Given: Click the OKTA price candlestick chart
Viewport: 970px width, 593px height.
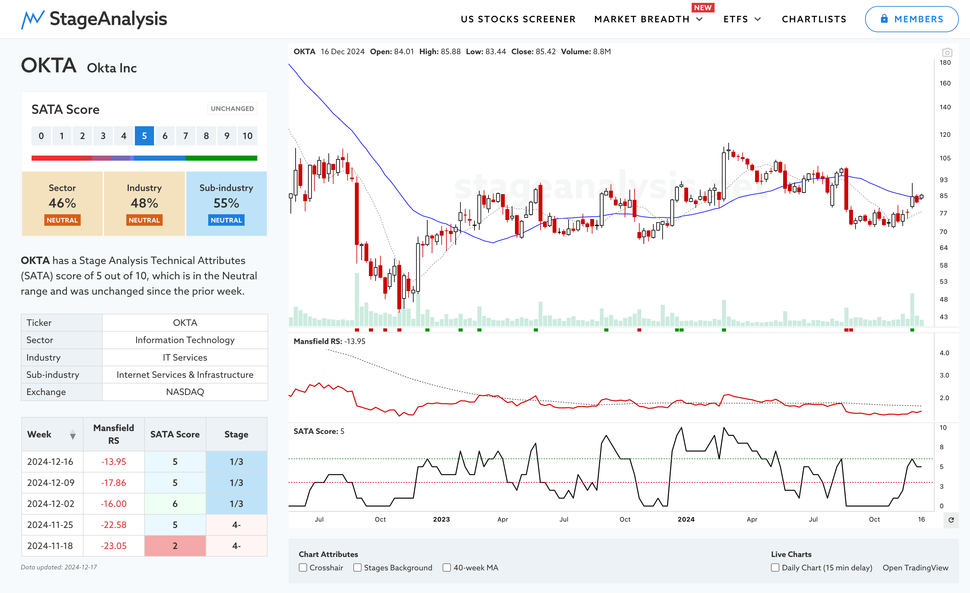Looking at the screenshot, I should coord(611,193).
